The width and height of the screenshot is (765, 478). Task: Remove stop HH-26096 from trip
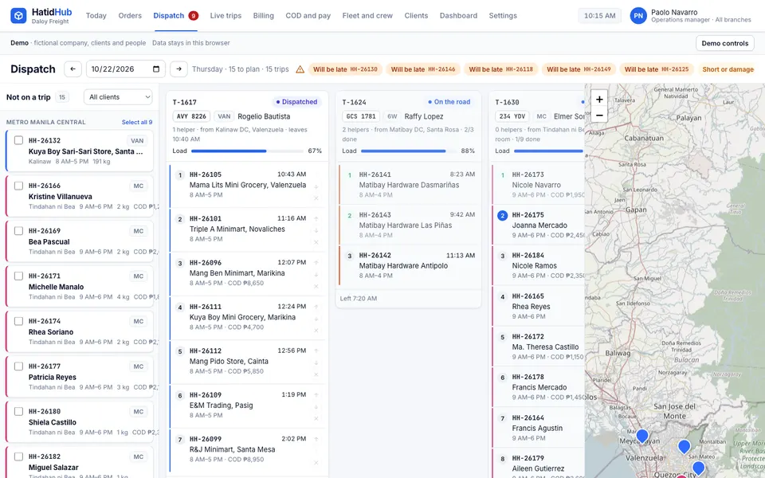316,286
